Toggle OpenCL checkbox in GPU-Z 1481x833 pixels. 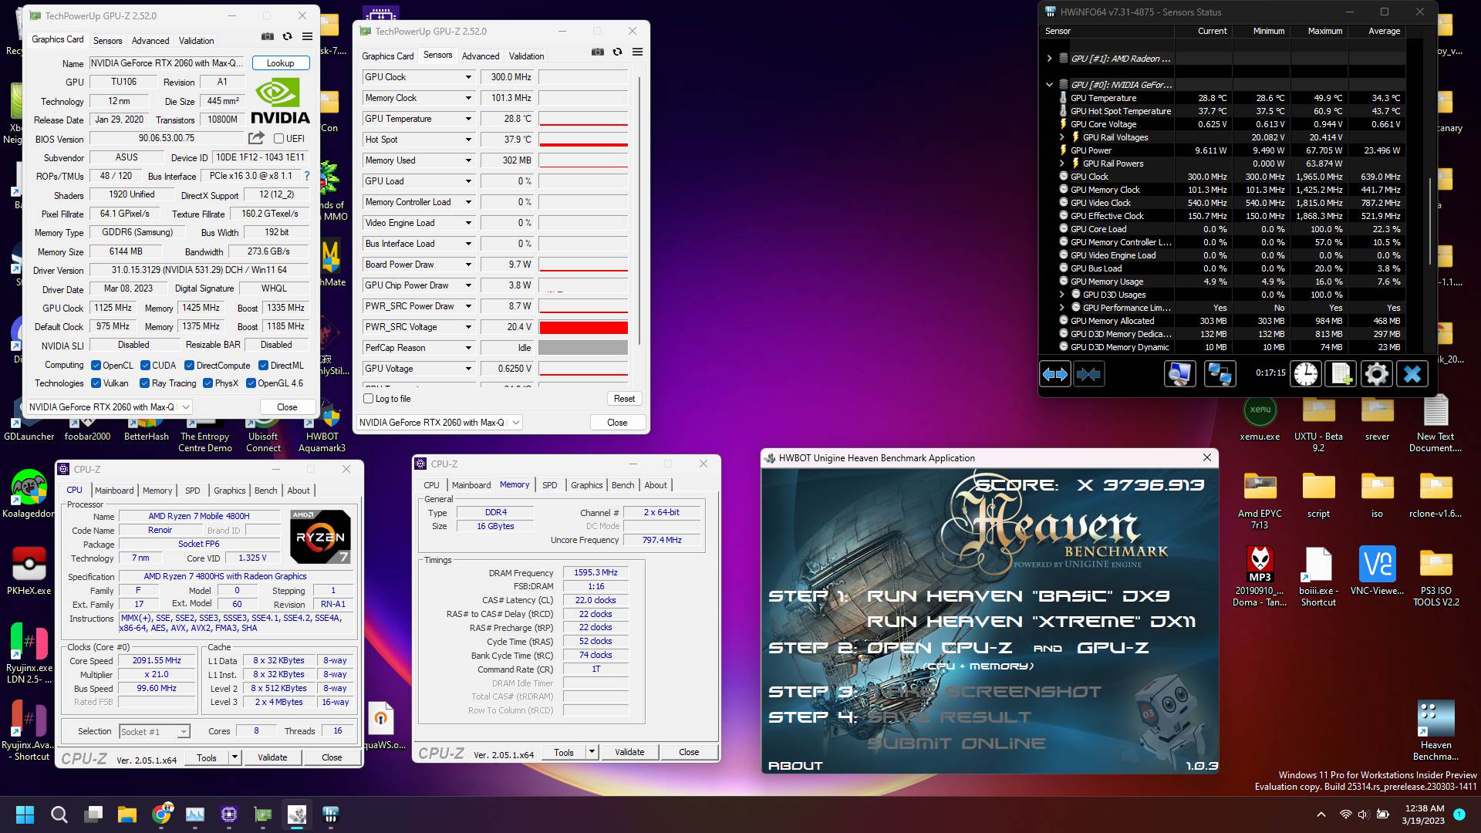96,366
